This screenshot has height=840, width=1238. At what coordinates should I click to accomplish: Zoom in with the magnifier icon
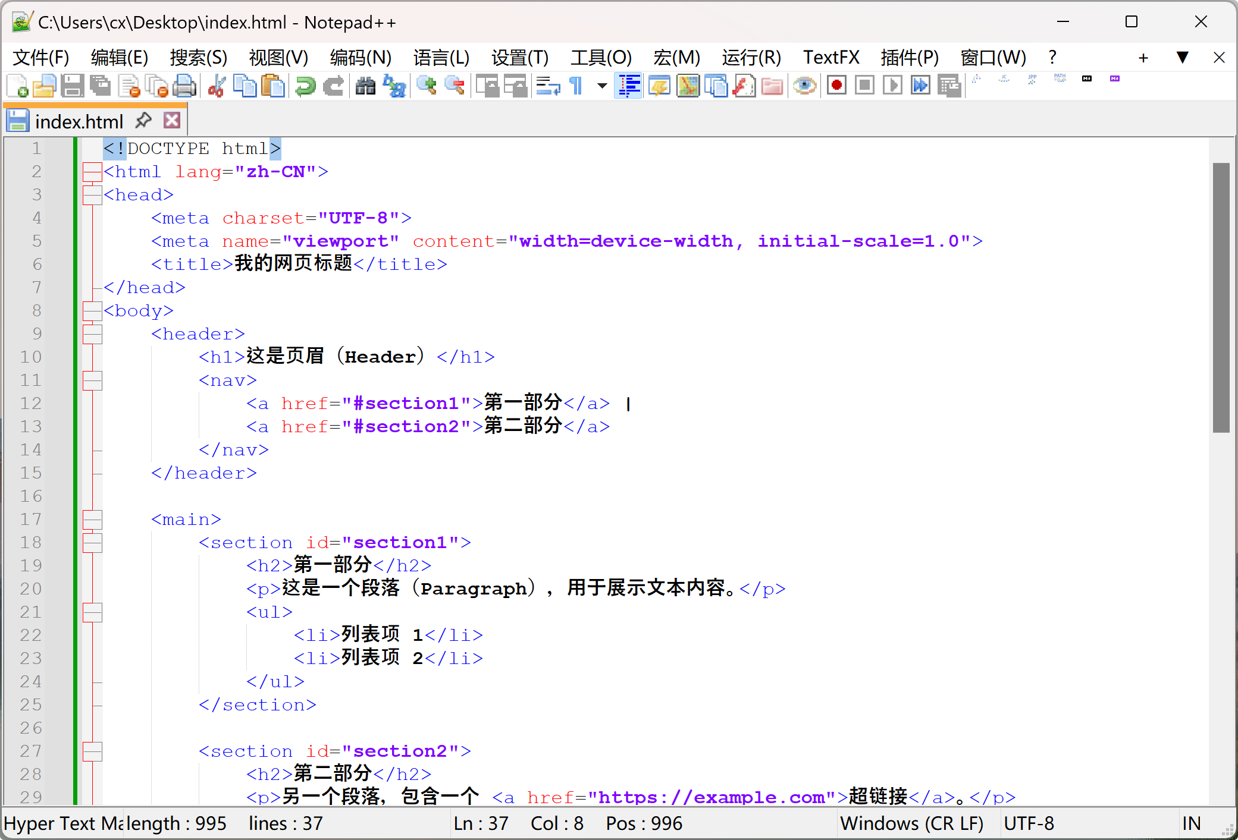(x=426, y=86)
